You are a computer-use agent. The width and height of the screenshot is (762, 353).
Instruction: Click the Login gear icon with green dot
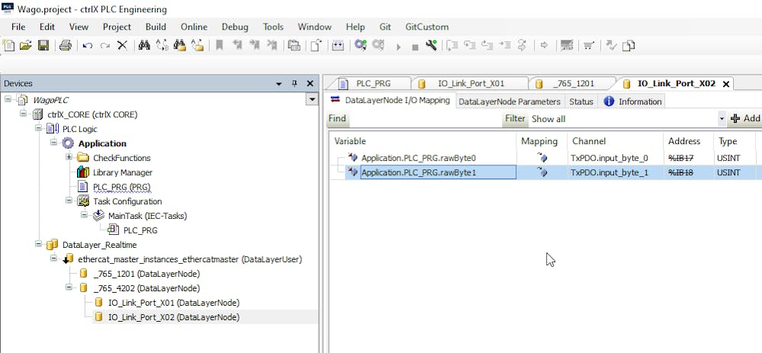tap(360, 46)
